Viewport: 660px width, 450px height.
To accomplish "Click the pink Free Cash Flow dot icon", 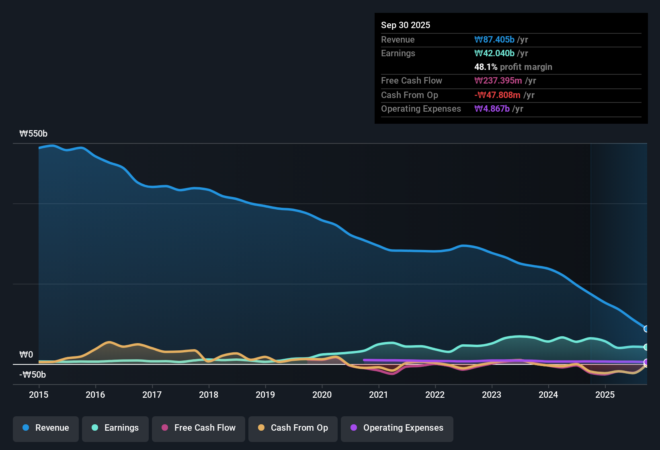I will coord(165,428).
